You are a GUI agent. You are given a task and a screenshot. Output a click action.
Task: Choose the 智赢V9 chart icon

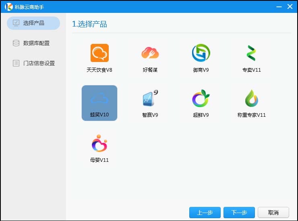pyautogui.click(x=150, y=98)
